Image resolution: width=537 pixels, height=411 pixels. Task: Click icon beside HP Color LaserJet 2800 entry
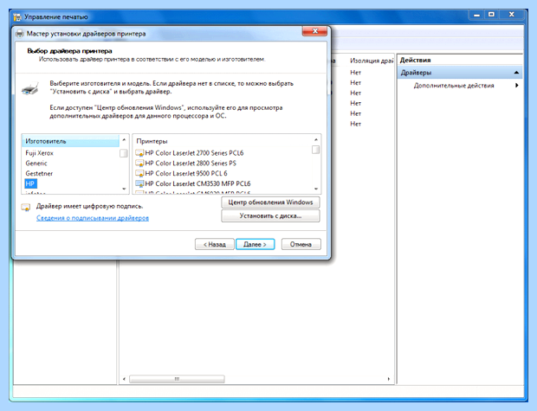coord(139,164)
